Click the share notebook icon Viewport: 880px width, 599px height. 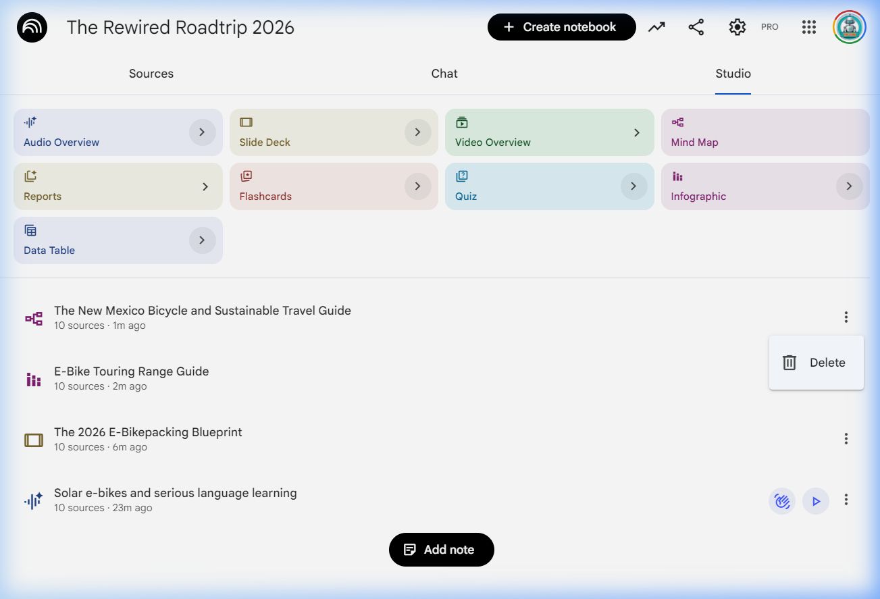coord(696,27)
